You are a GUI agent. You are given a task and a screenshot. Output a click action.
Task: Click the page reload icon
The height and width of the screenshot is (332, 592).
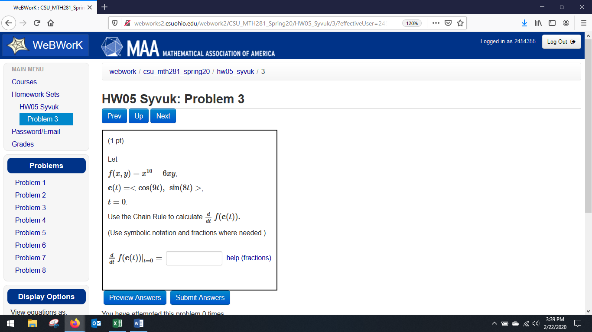pyautogui.click(x=36, y=23)
